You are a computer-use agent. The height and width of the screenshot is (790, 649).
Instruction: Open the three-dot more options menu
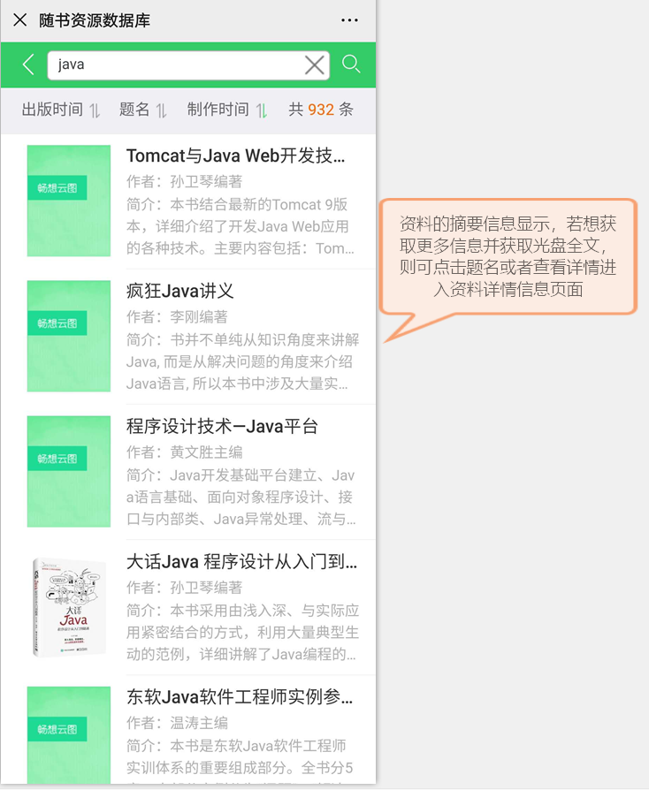pyautogui.click(x=349, y=20)
